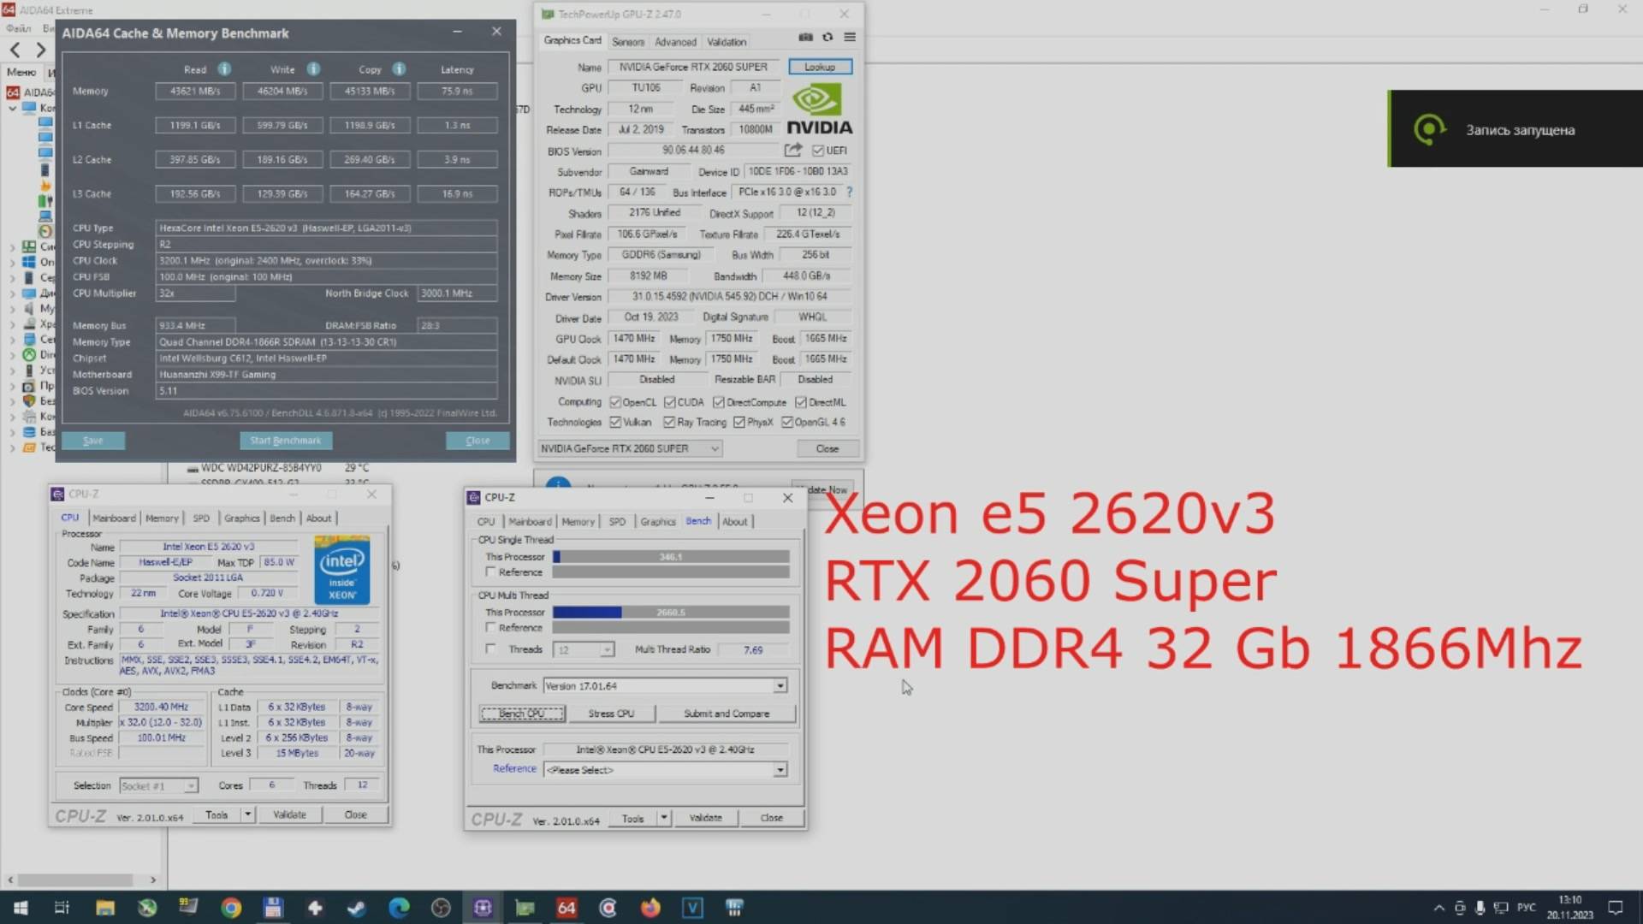Image resolution: width=1643 pixels, height=924 pixels.
Task: Click the Windows Start button
Action: click(21, 908)
